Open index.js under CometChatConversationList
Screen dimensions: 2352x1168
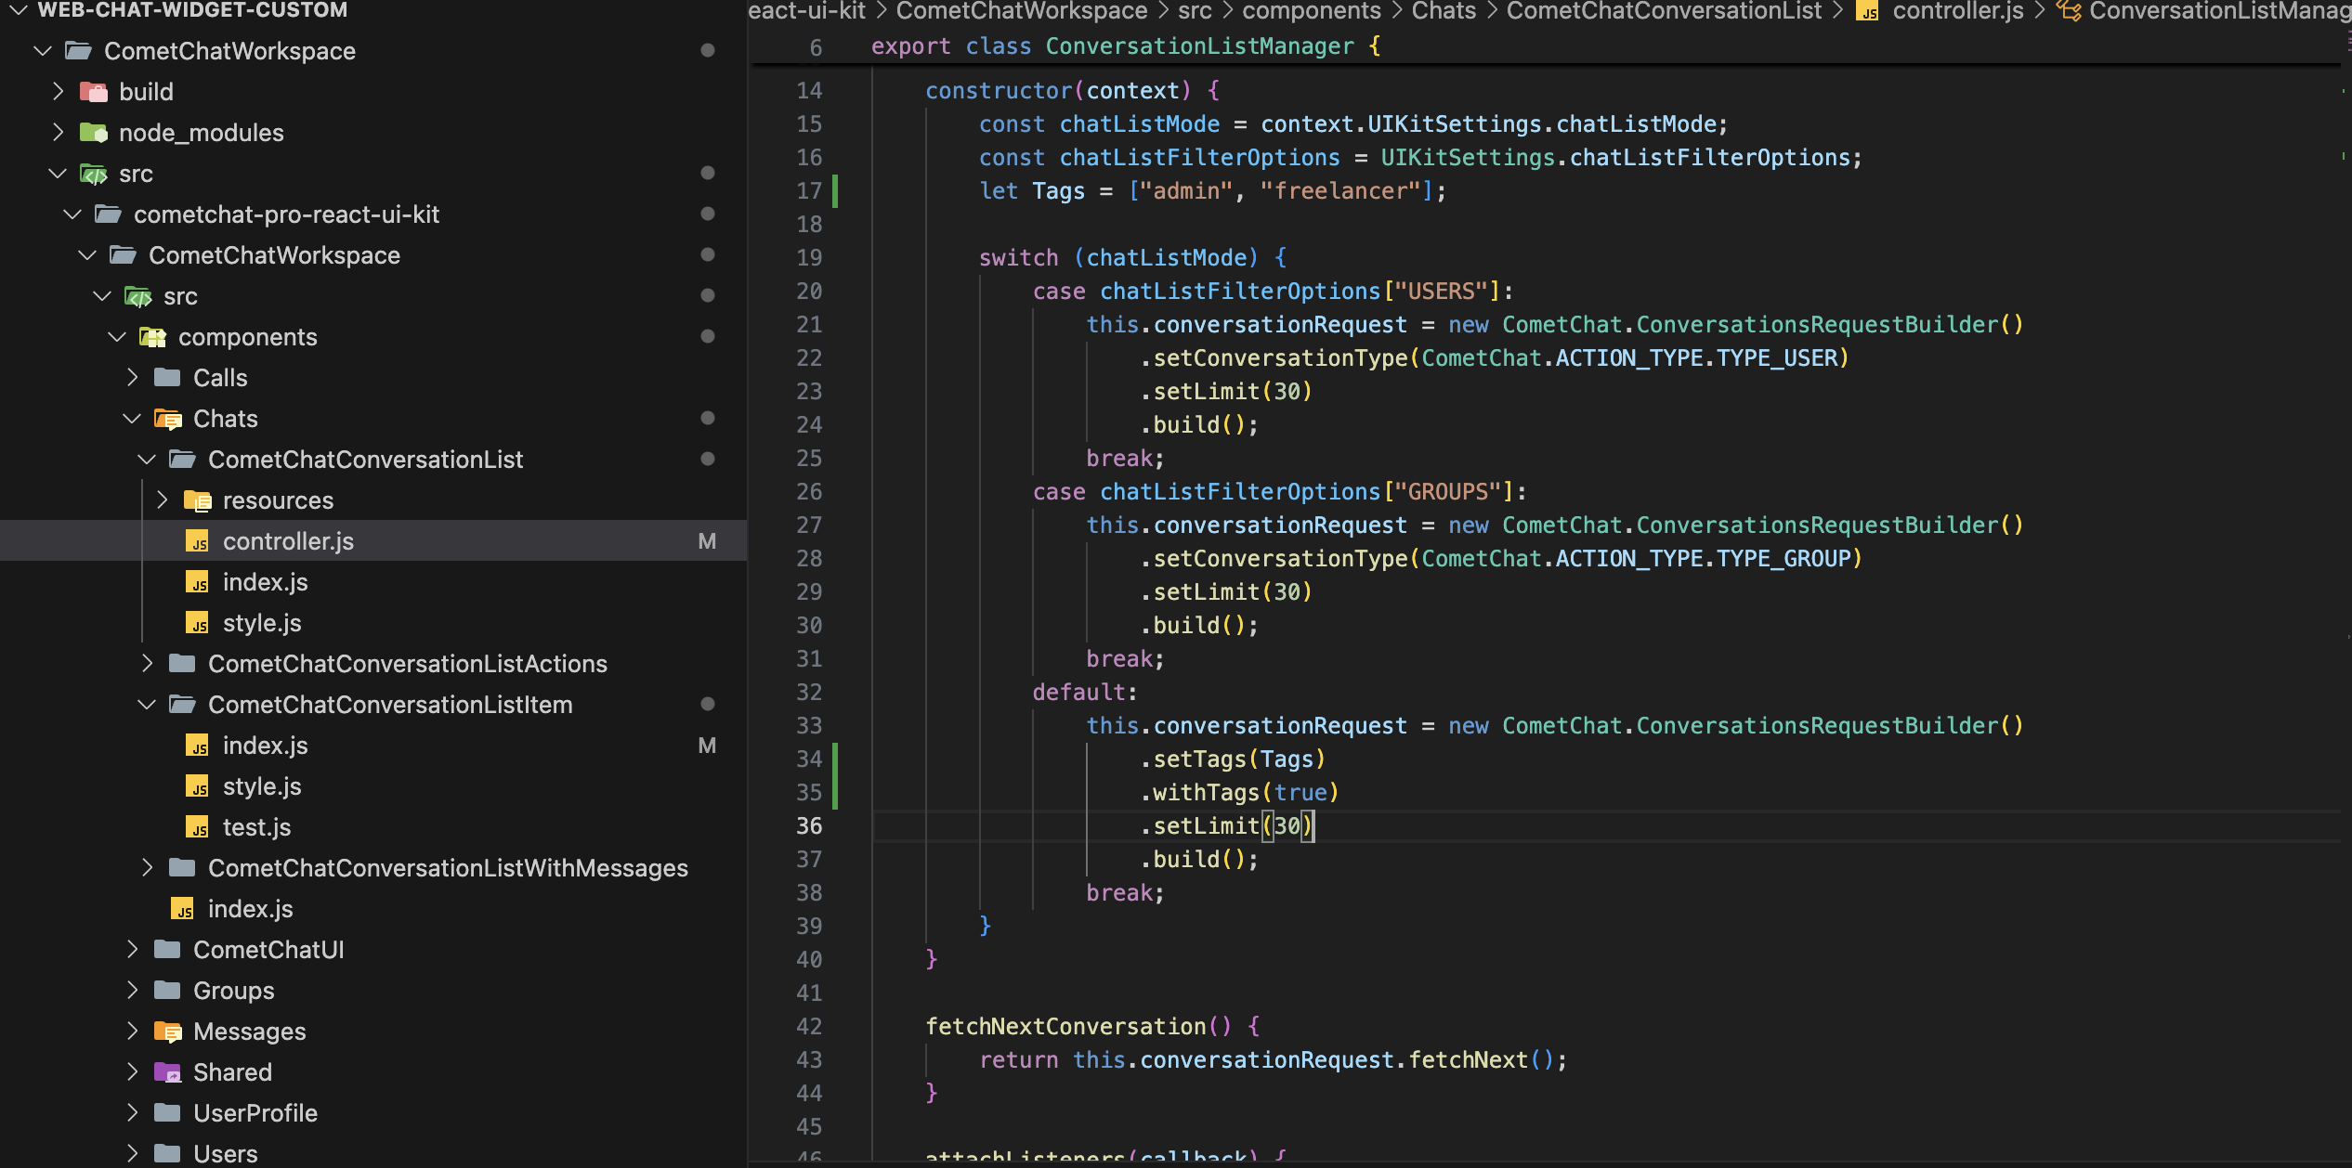[373, 582]
